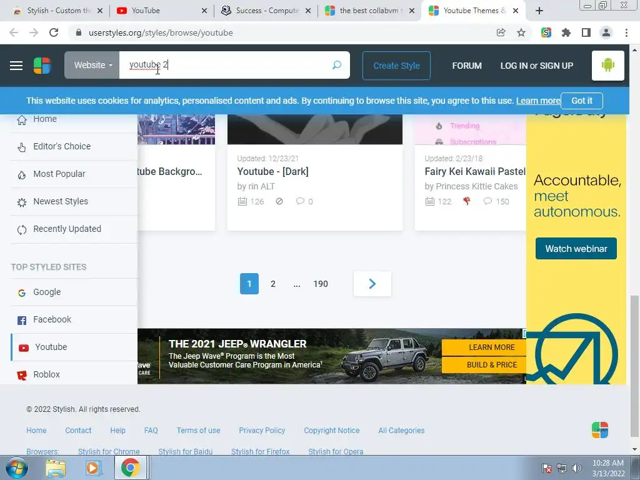Click the Stylish logo in header
Screen dimensions: 640x480
pos(42,65)
